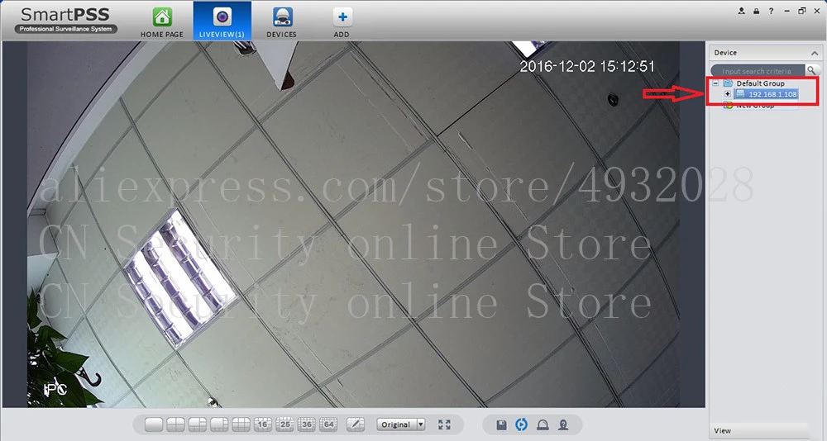The image size is (827, 441).
Task: Click the live camera video window
Action: click(353, 225)
